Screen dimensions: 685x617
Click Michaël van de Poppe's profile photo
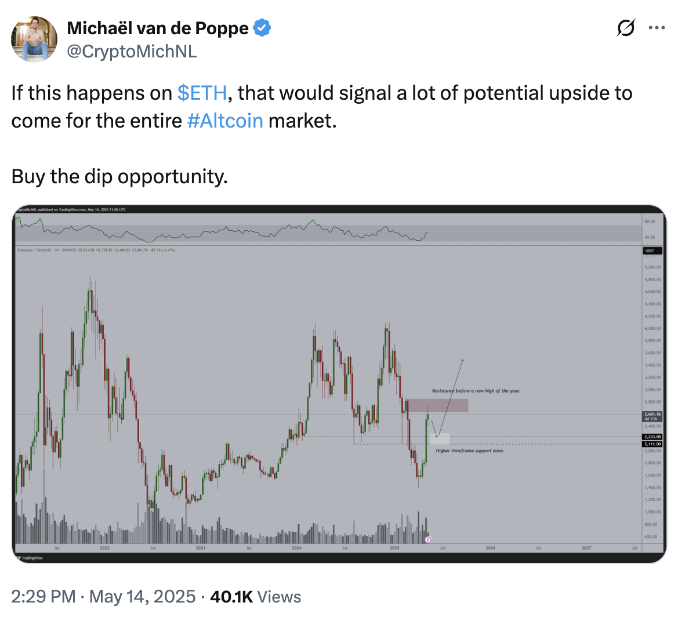coord(34,39)
